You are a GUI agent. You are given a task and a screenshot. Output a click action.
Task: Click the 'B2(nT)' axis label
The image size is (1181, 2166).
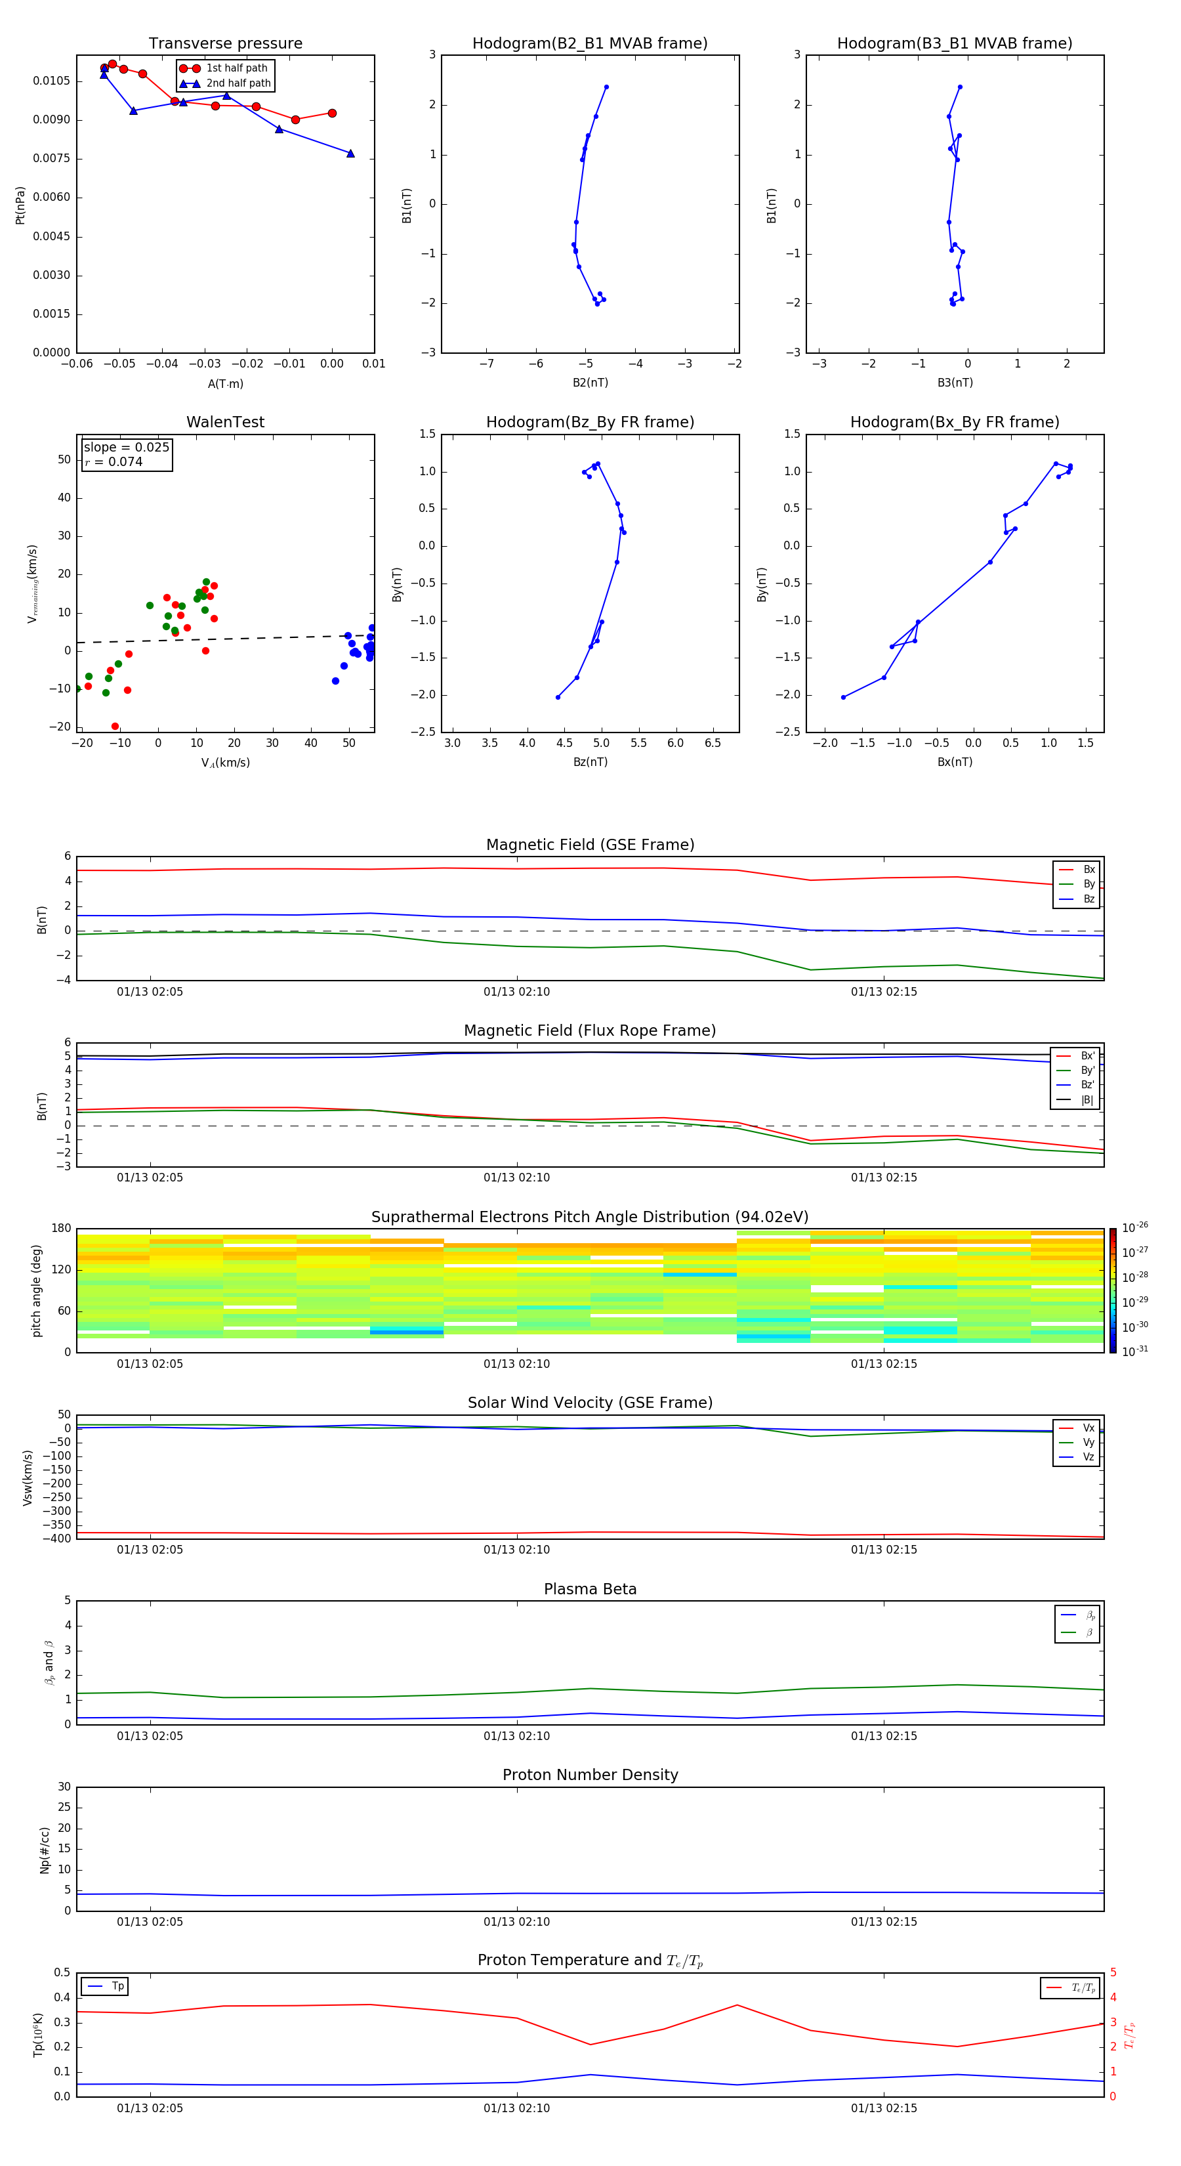pyautogui.click(x=590, y=383)
